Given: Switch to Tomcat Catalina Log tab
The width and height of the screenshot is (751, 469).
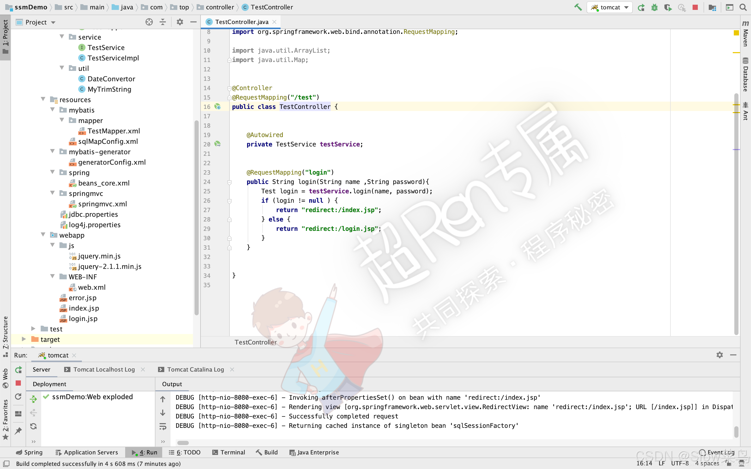Looking at the screenshot, I should pos(196,369).
